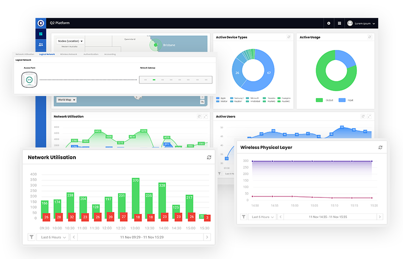
Task: Click the Network Gateway device graphic
Action: pos(176,80)
